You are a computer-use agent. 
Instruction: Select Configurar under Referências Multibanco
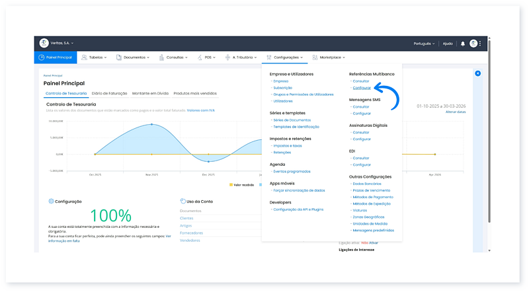coord(362,87)
